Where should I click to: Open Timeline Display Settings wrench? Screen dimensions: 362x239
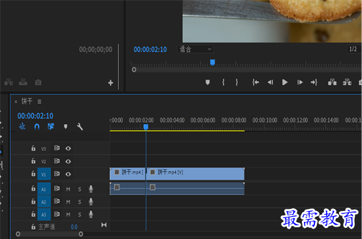tap(80, 127)
